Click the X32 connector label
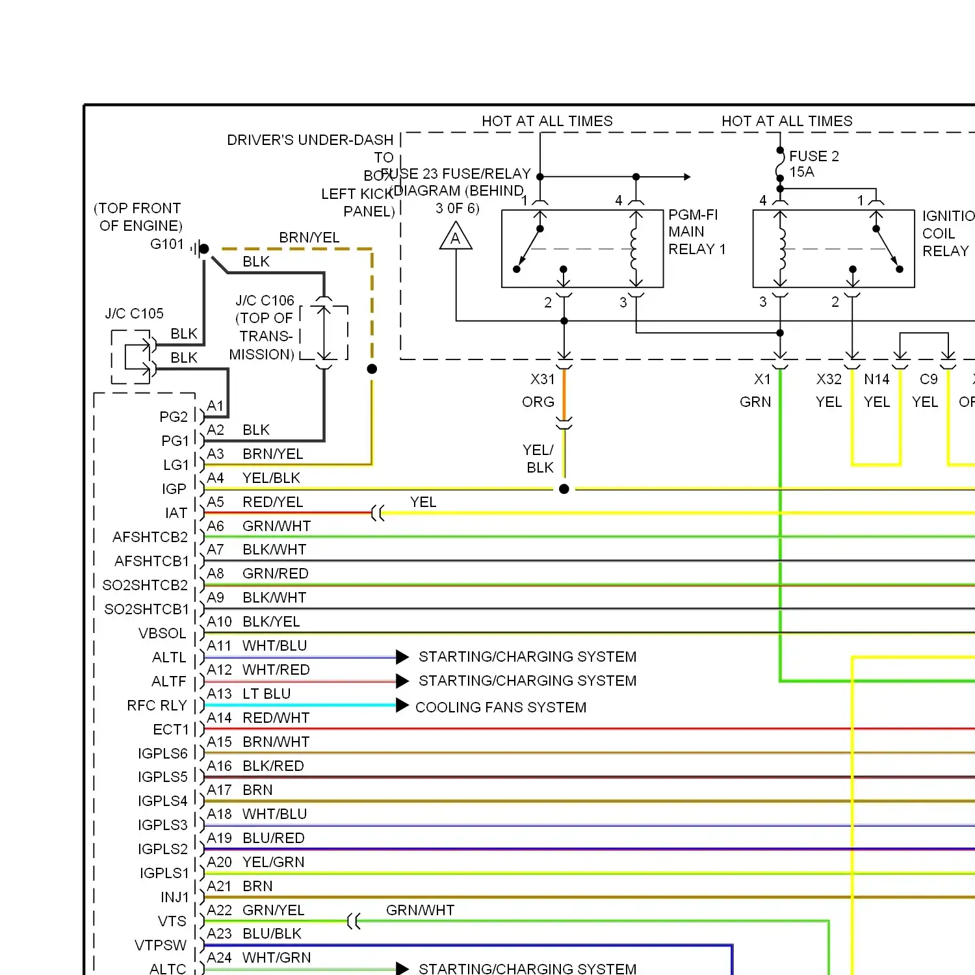 point(829,379)
